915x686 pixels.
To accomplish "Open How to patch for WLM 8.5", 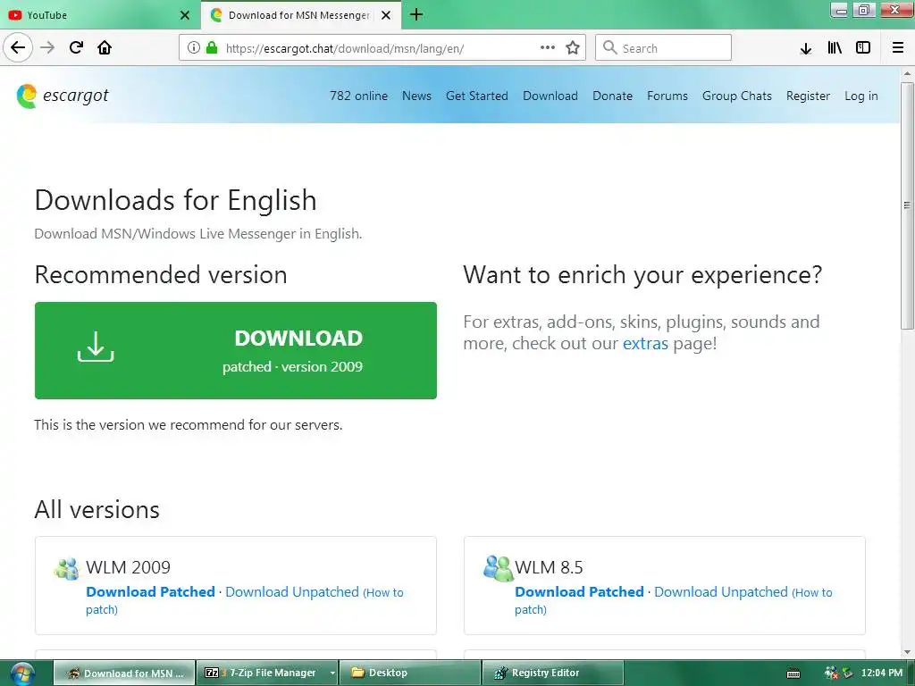I will (x=674, y=601).
